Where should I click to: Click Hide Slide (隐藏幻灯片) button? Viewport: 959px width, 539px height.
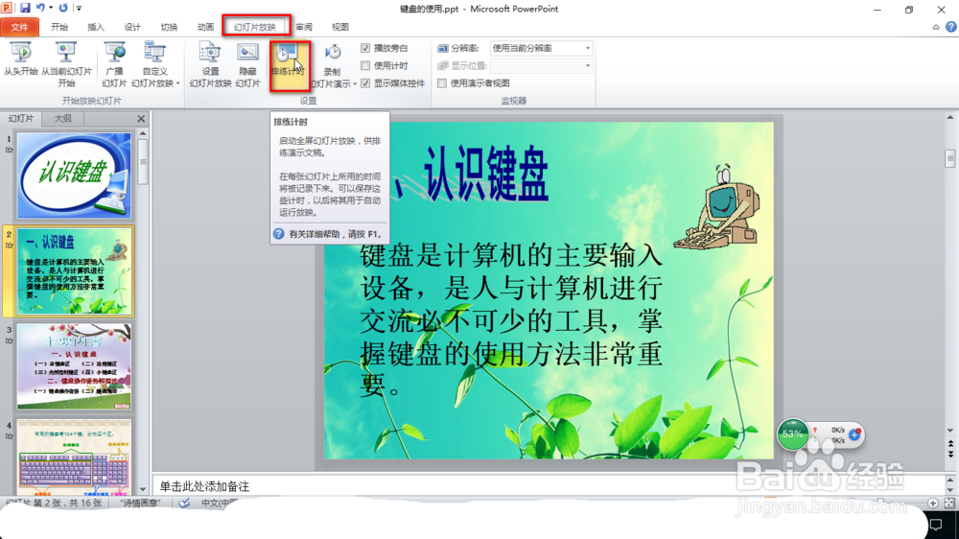click(x=247, y=65)
